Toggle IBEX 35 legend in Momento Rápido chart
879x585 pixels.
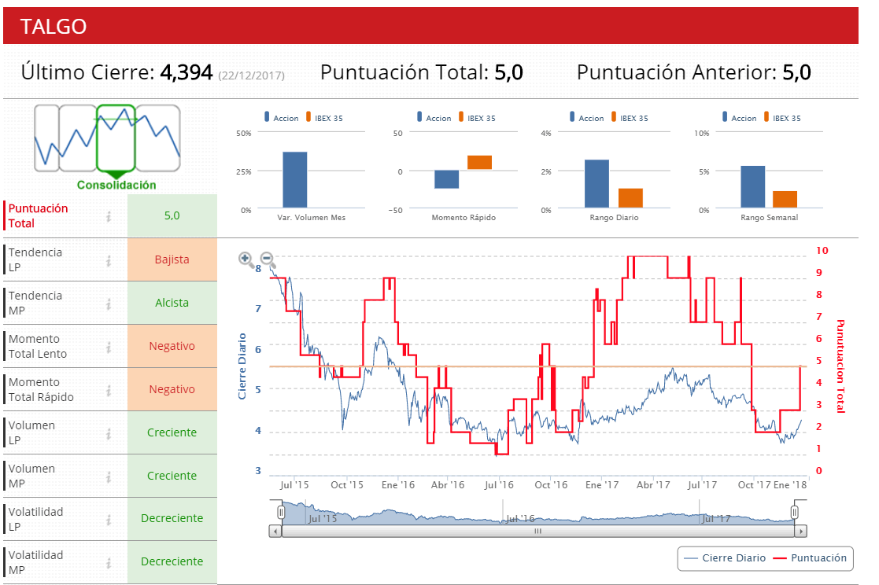click(477, 118)
